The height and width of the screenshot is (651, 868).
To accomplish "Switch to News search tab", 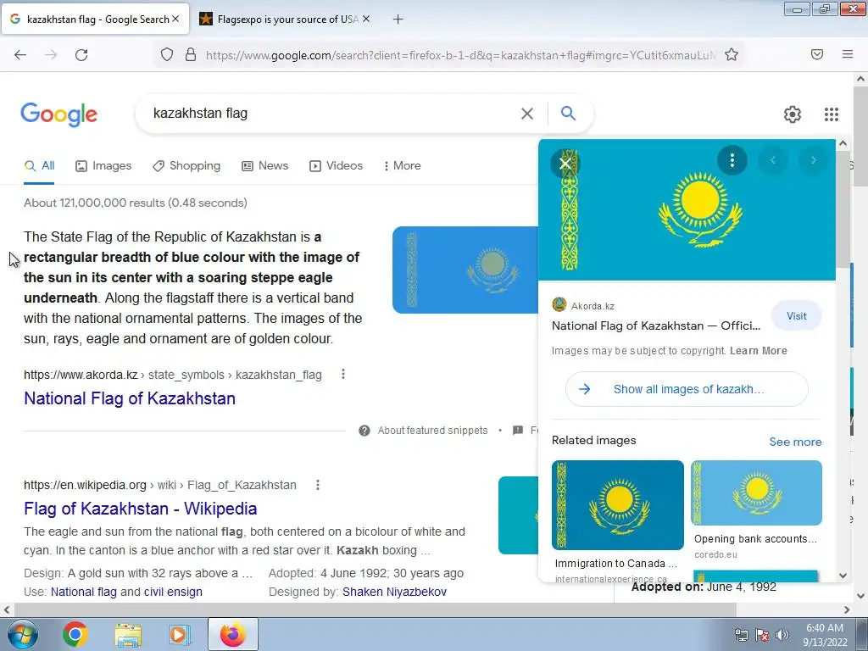I will [265, 165].
